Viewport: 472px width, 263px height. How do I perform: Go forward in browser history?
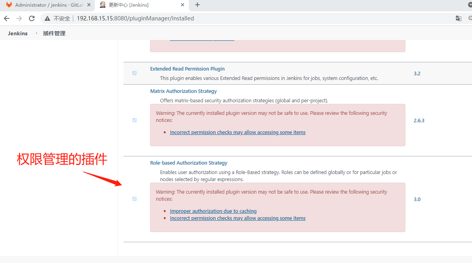pyautogui.click(x=19, y=18)
